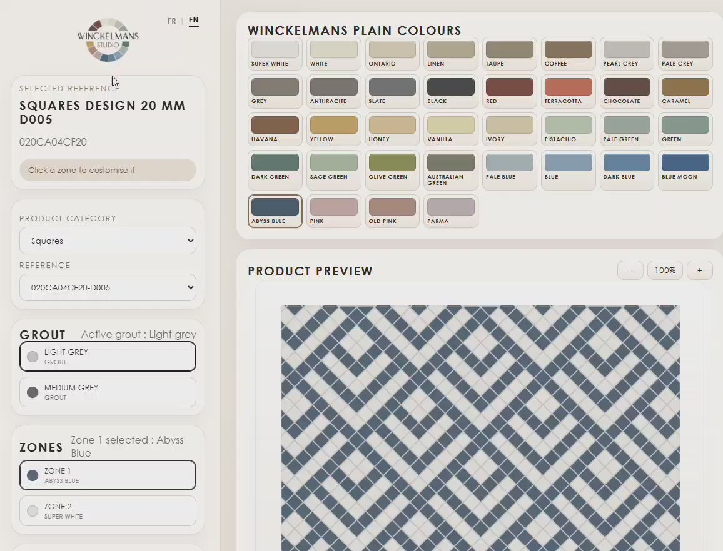Choose the Australian Green colour swatch

[451, 170]
